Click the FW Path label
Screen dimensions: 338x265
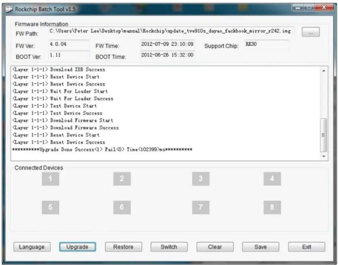[27, 34]
